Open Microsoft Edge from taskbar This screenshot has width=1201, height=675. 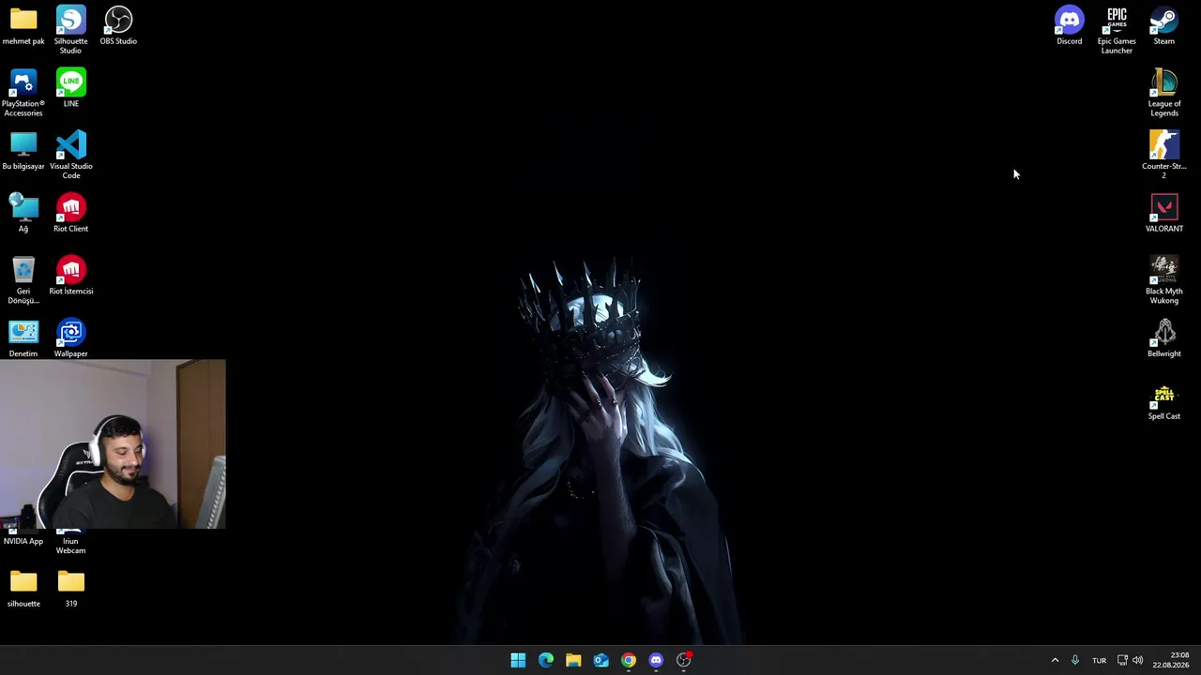click(x=546, y=660)
